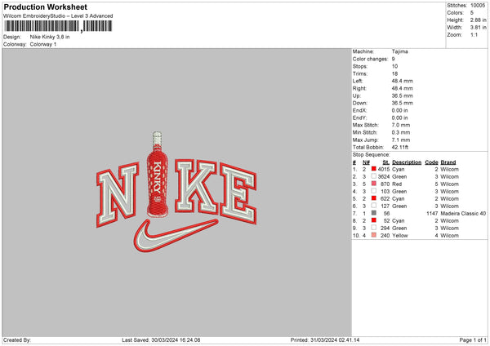490x346 pixels.
Task: Click the Max Stitch value 7.0 mm
Action: click(x=401, y=125)
